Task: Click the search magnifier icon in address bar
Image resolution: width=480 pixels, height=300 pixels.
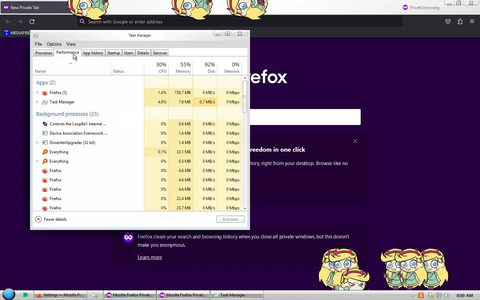Action: click(82, 22)
